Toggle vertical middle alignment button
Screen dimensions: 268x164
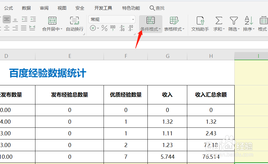(7, 19)
